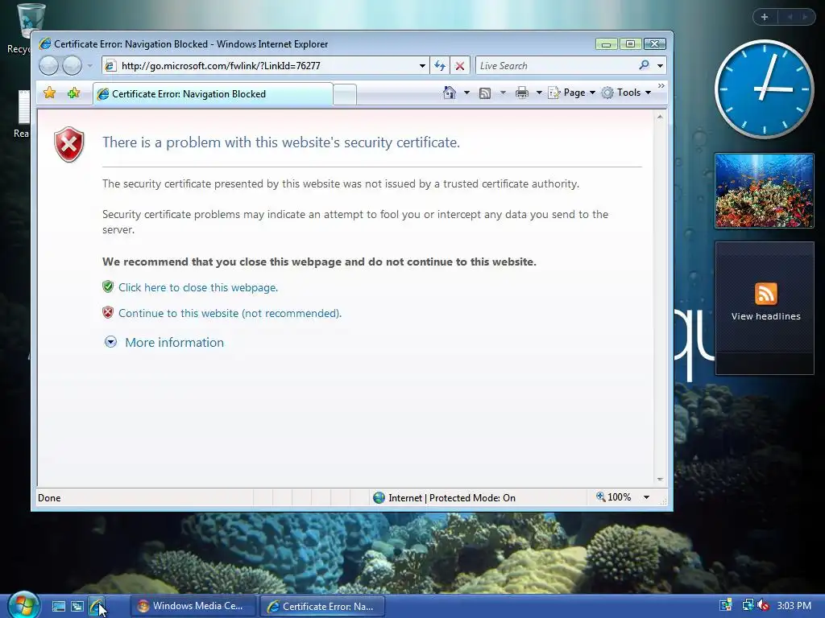This screenshot has width=825, height=618.
Task: Click the Windows flag tray icon
Action: pyautogui.click(x=726, y=605)
